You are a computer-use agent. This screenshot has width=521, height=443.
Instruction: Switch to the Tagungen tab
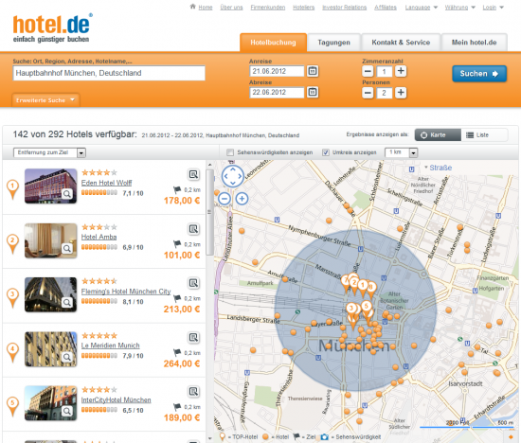(334, 43)
